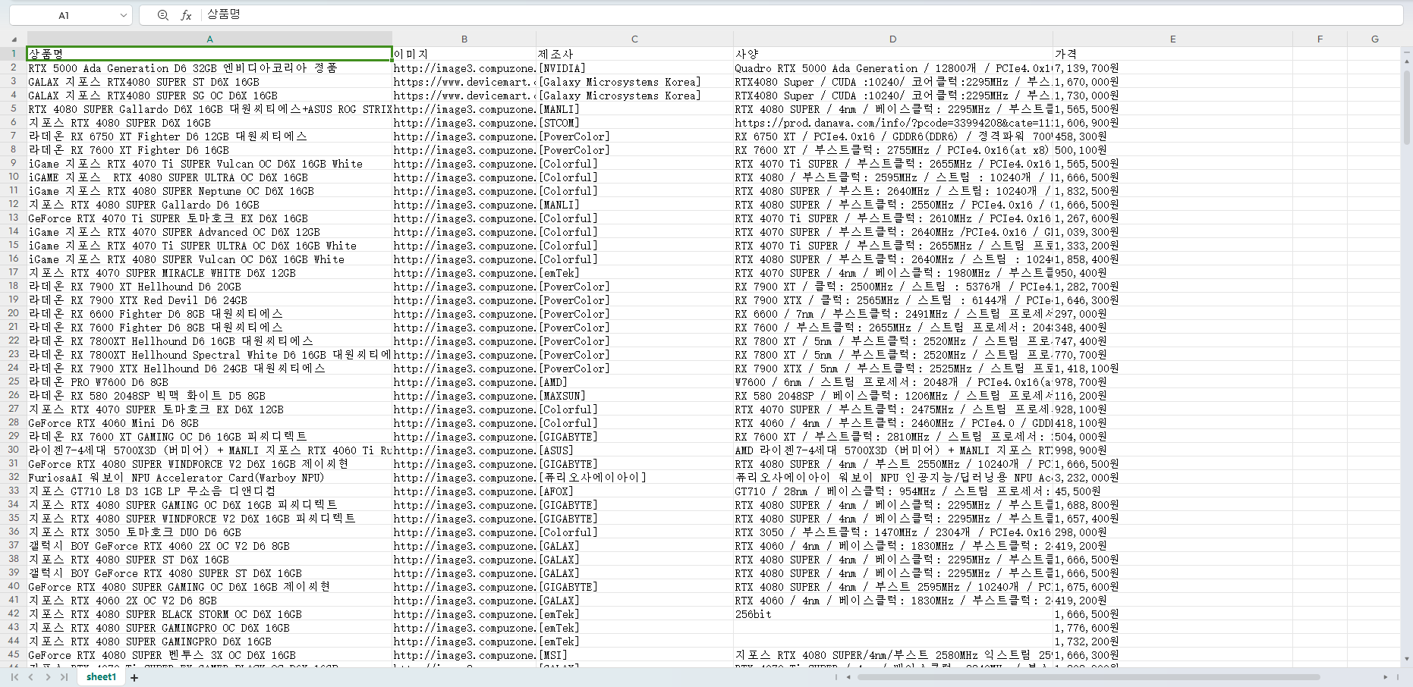Click the vertical scrollbar thumb
The width and height of the screenshot is (1413, 687).
pyautogui.click(x=1408, y=106)
